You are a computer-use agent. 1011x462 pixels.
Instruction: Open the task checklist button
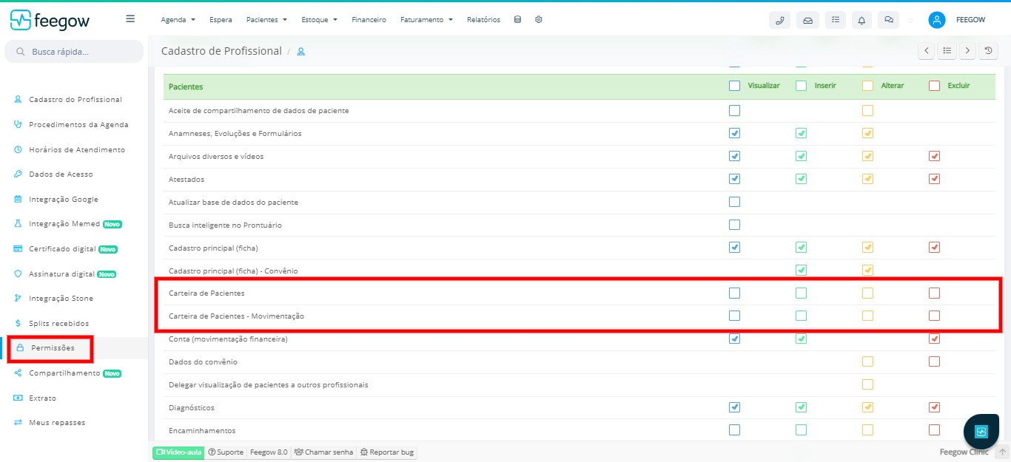coord(835,20)
